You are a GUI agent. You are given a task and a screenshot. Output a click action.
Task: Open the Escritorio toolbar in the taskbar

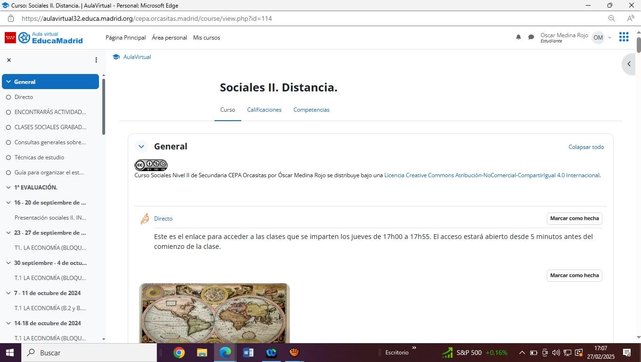tap(397, 353)
